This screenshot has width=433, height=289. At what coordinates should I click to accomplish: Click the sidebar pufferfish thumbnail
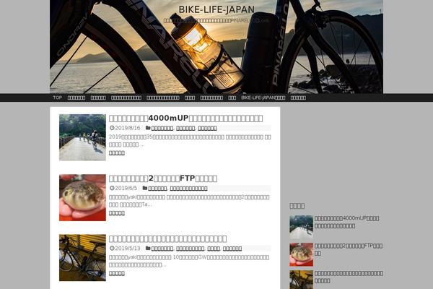pyautogui.click(x=301, y=254)
